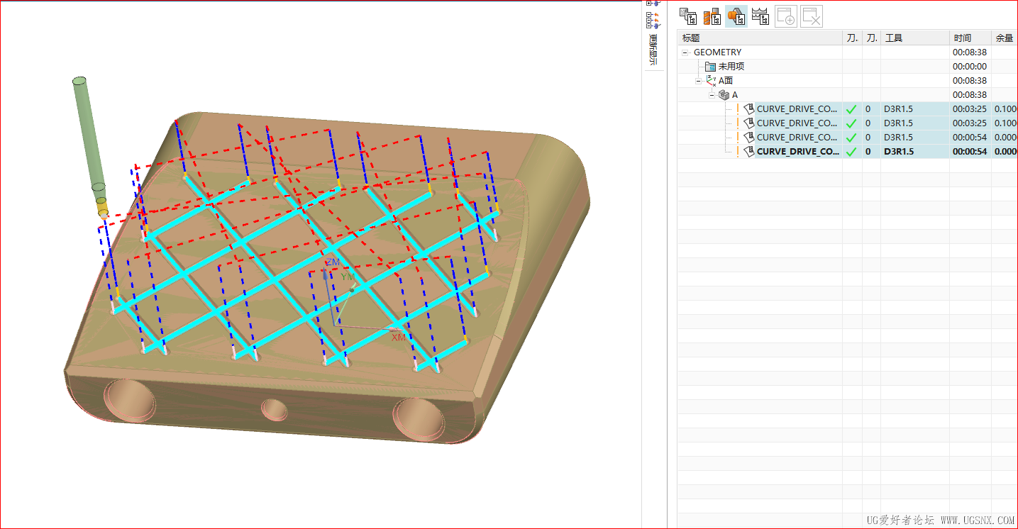Click green checkmark of first CURVE_DRIVE operation
The height and width of the screenshot is (529, 1018).
click(851, 108)
